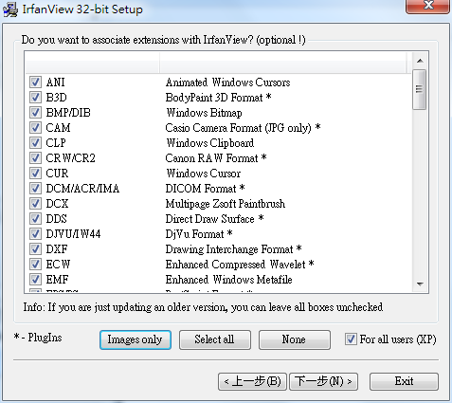
Task: Click the IrfanView setup title bar icon
Action: (x=10, y=9)
